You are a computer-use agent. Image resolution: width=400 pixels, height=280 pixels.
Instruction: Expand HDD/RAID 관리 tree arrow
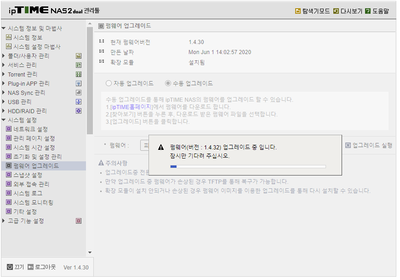(x=3, y=110)
